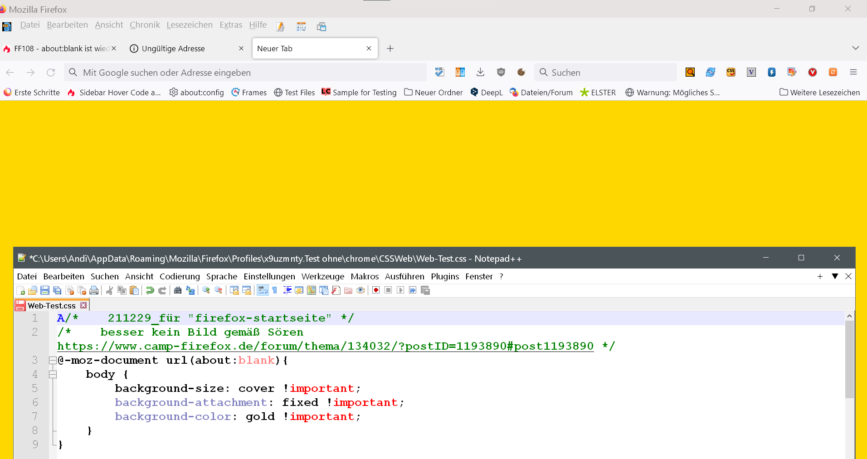The image size is (867, 459).
Task: Click the Notepad++ vertical scrollbar
Action: coord(849,358)
